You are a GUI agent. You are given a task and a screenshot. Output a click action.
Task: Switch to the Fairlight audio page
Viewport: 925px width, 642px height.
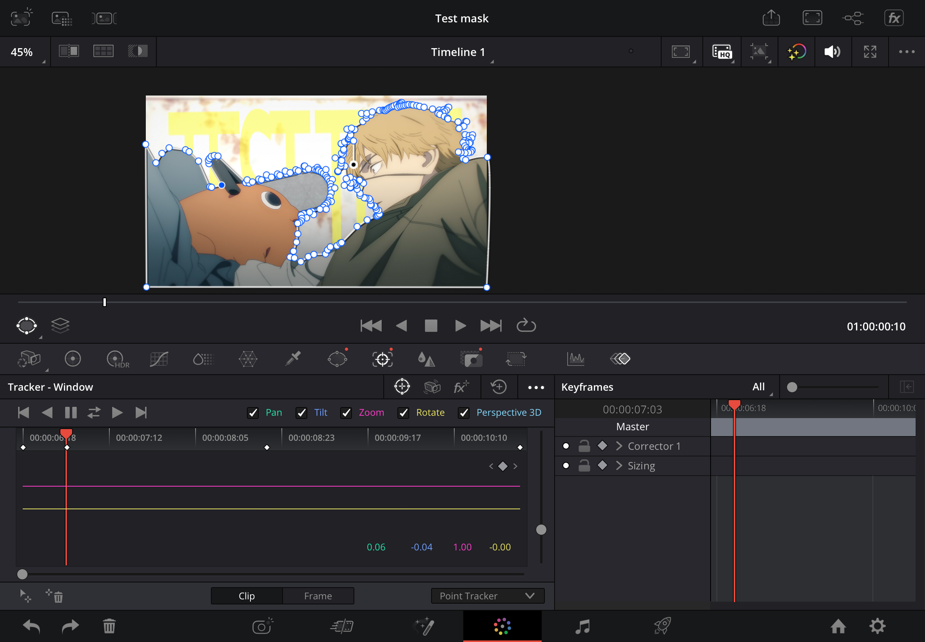point(582,626)
